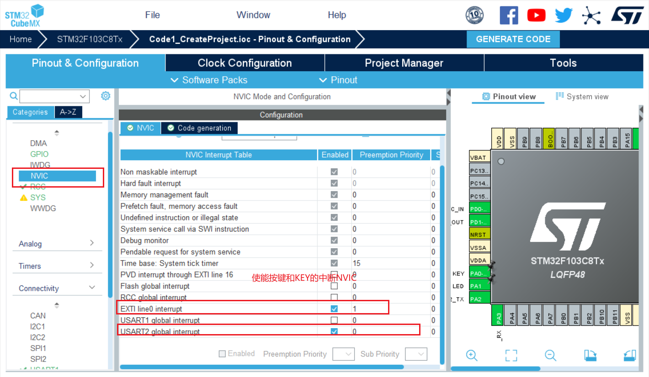Enable Flash global interrupt checkbox
649x377 pixels.
(x=334, y=286)
